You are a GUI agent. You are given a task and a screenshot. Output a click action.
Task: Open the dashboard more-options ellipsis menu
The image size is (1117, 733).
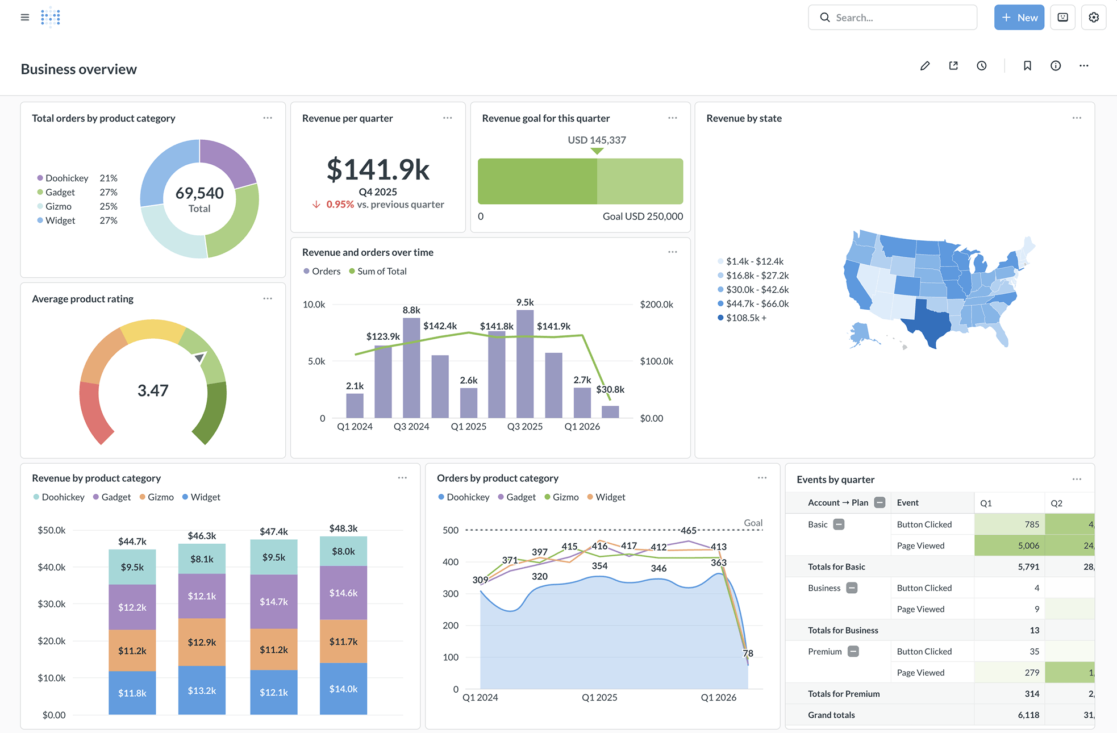click(x=1083, y=65)
